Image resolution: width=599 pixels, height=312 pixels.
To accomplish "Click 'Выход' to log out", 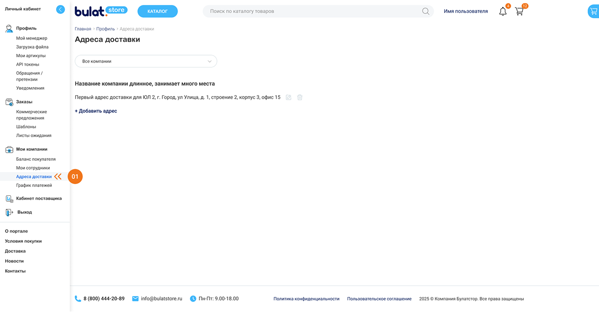I will [x=25, y=212].
